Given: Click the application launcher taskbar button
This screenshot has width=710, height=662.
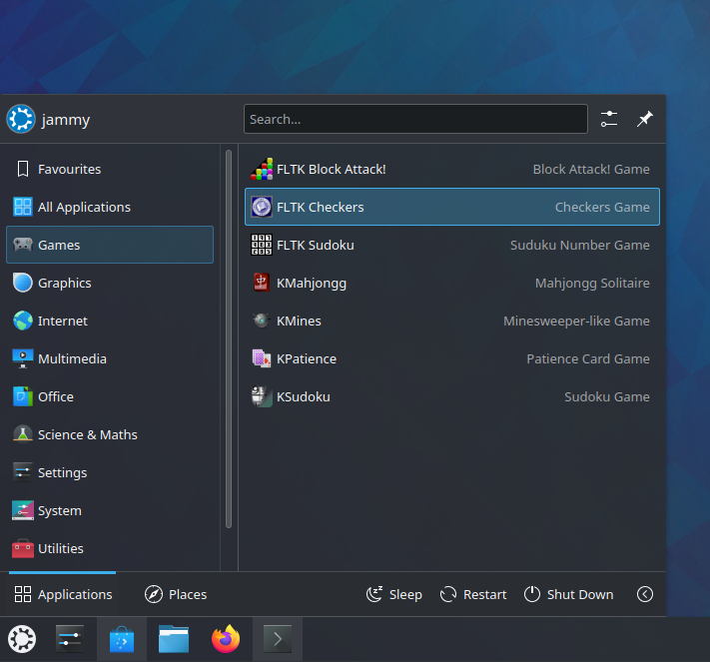Looking at the screenshot, I should click(22, 639).
